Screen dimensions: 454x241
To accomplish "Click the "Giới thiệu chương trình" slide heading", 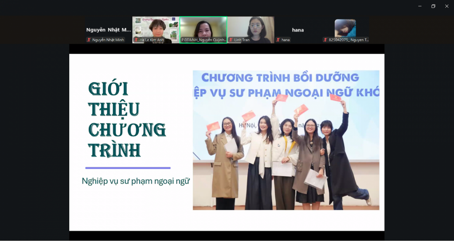I will [x=127, y=120].
